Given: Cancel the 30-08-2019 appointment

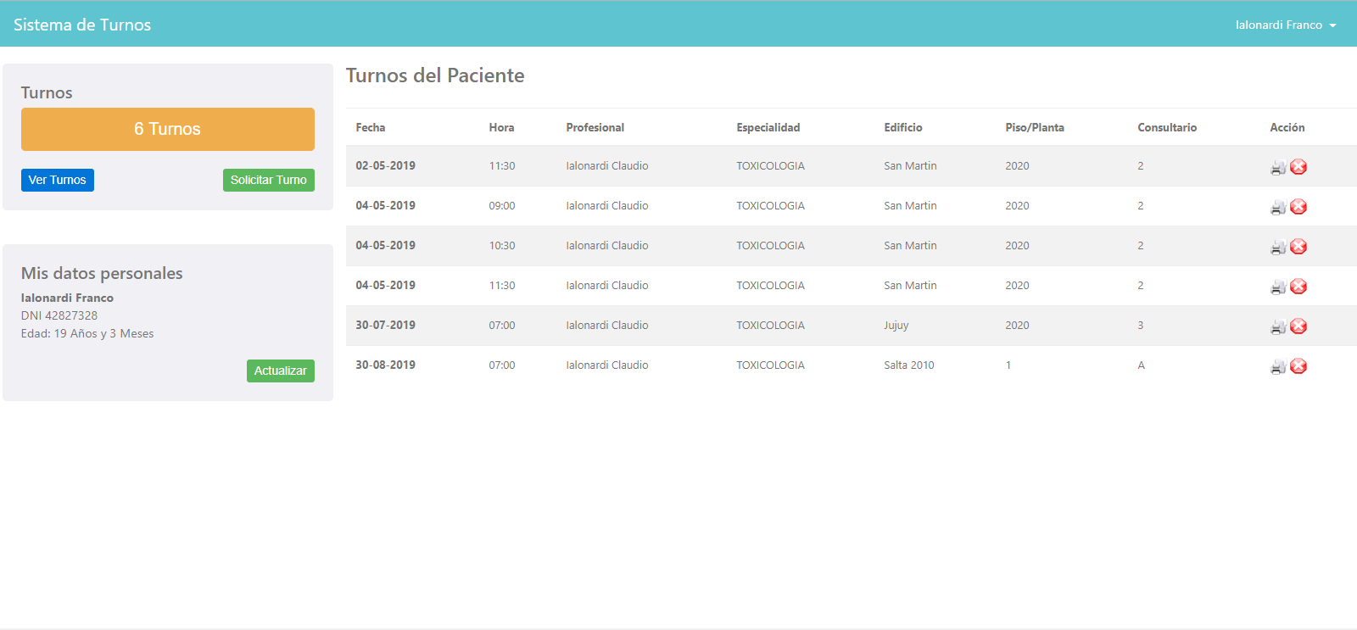Looking at the screenshot, I should point(1298,366).
